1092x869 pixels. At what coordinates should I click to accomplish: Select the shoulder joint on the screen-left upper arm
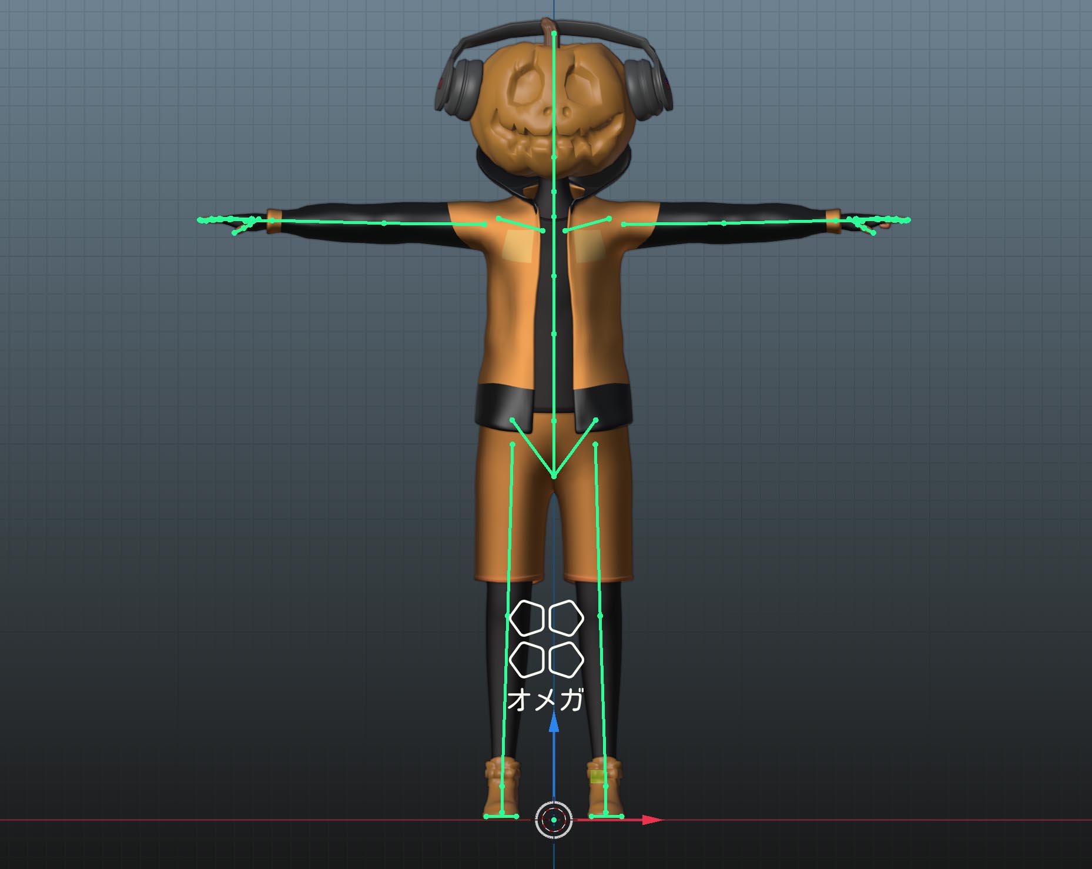[484, 224]
